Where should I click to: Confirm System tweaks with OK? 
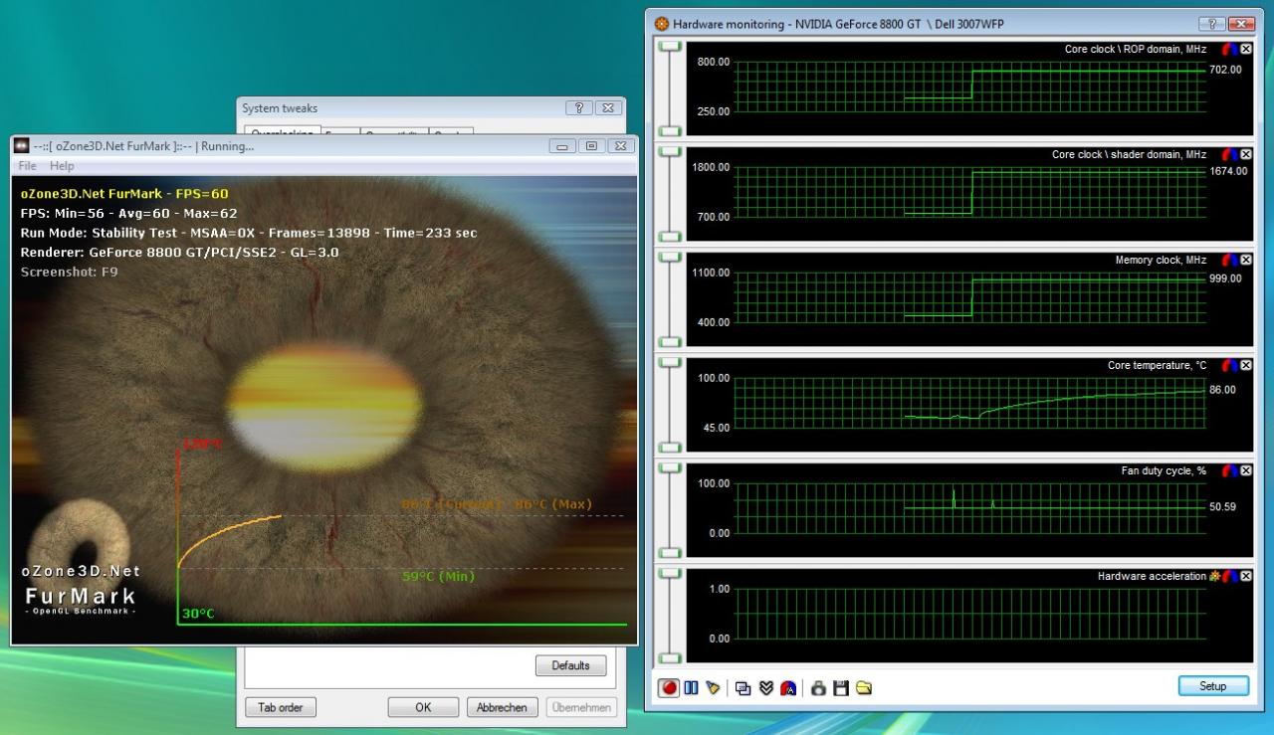click(423, 707)
